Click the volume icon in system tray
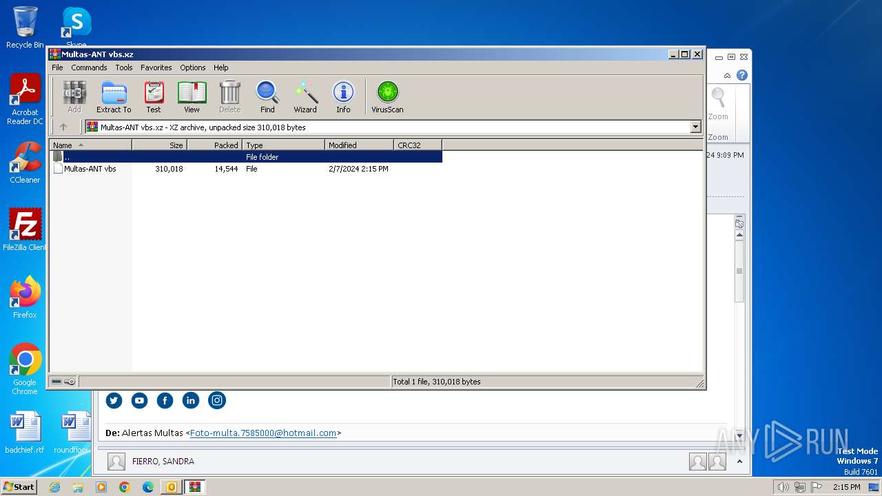Screen dimensions: 882x496 783,487
